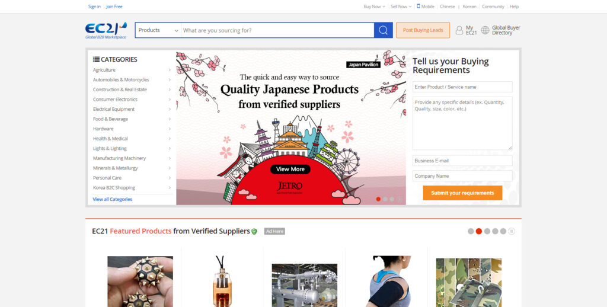The height and width of the screenshot is (307, 607).
Task: Click the banner slider red active dot
Action: 378,199
